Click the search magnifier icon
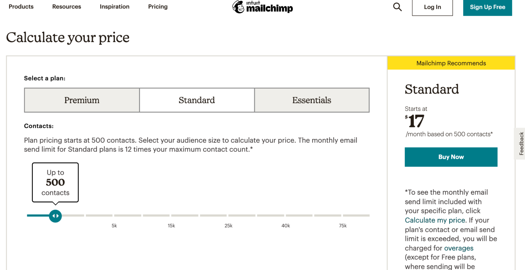This screenshot has width=525, height=270. 397,7
